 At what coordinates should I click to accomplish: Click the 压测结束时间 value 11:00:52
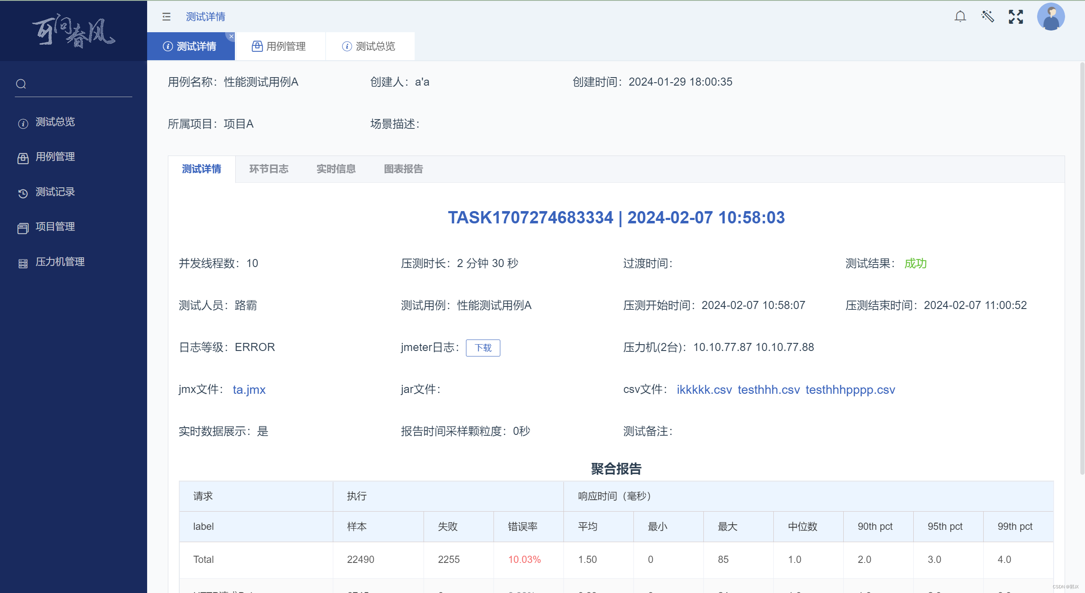[x=1005, y=305]
